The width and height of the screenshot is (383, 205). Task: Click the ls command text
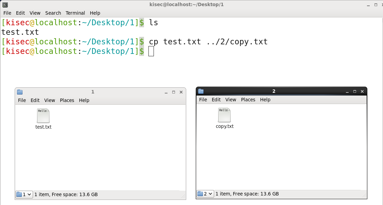tap(154, 23)
